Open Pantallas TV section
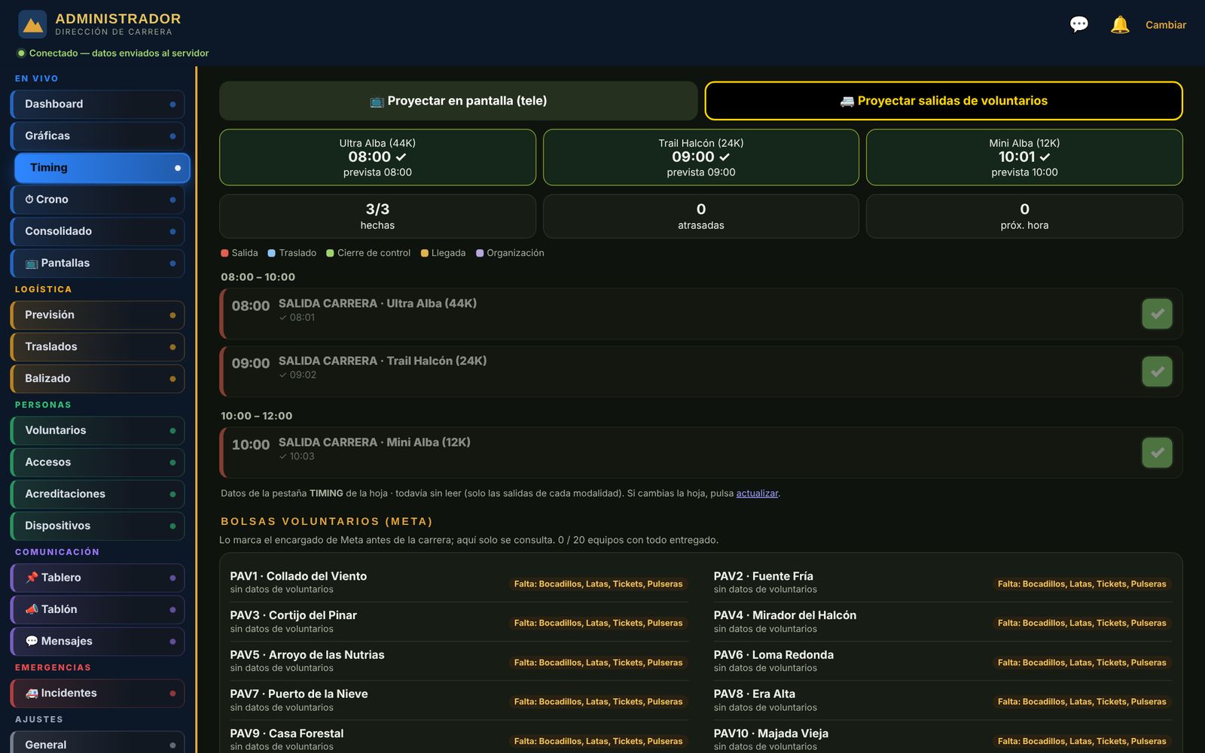The image size is (1205, 753). click(97, 263)
